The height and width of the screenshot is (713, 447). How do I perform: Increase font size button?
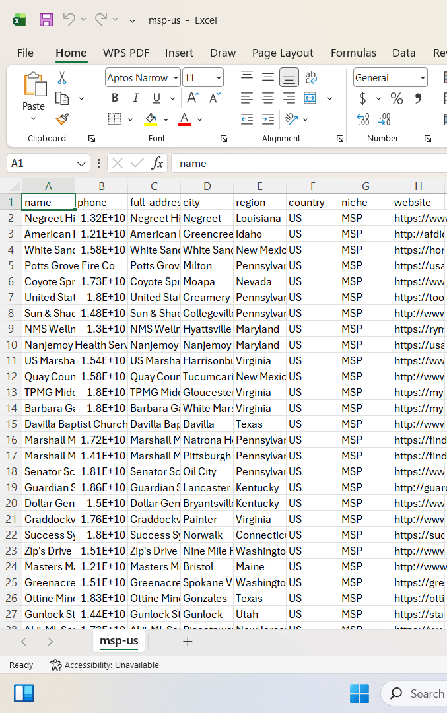coord(193,98)
